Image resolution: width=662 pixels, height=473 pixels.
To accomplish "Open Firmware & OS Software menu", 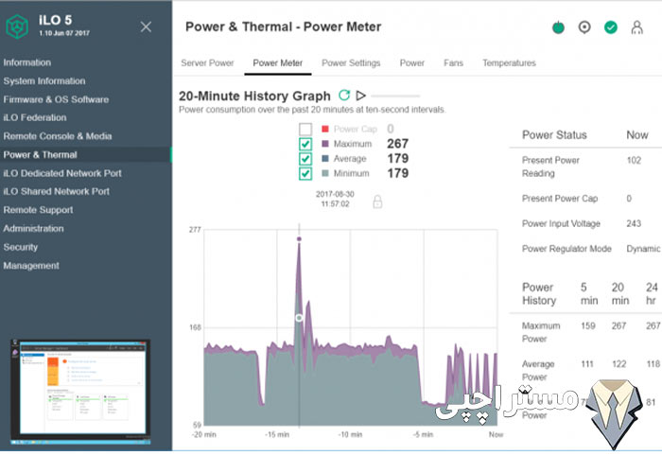I will tap(56, 99).
